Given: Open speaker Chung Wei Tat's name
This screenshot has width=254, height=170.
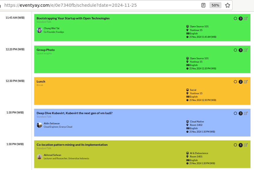Looking at the screenshot, I should click(x=52, y=28).
